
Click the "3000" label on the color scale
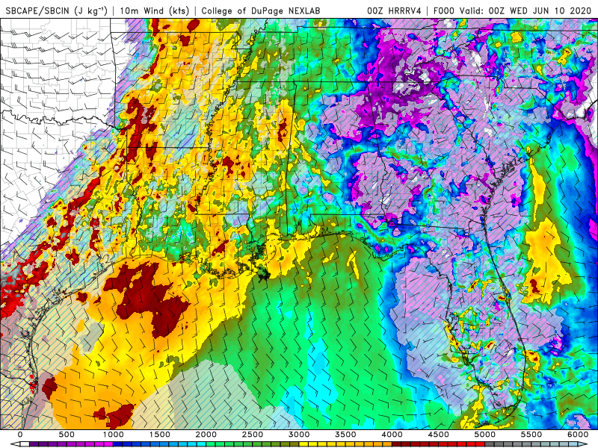click(299, 435)
